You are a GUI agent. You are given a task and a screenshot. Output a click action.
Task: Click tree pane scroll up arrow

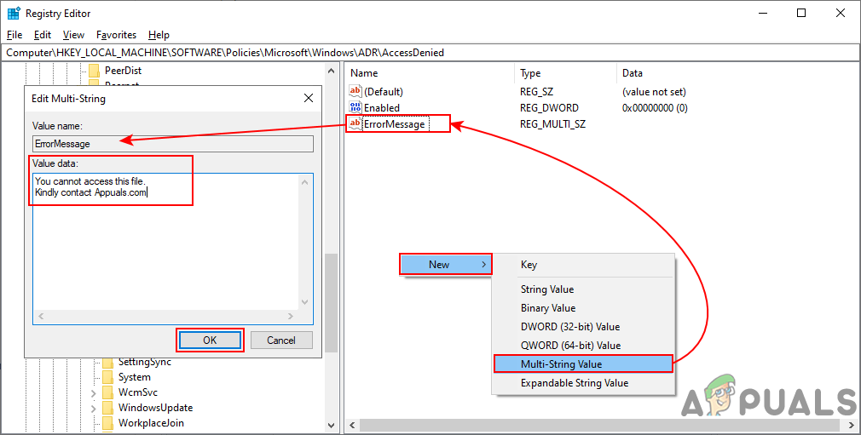331,70
